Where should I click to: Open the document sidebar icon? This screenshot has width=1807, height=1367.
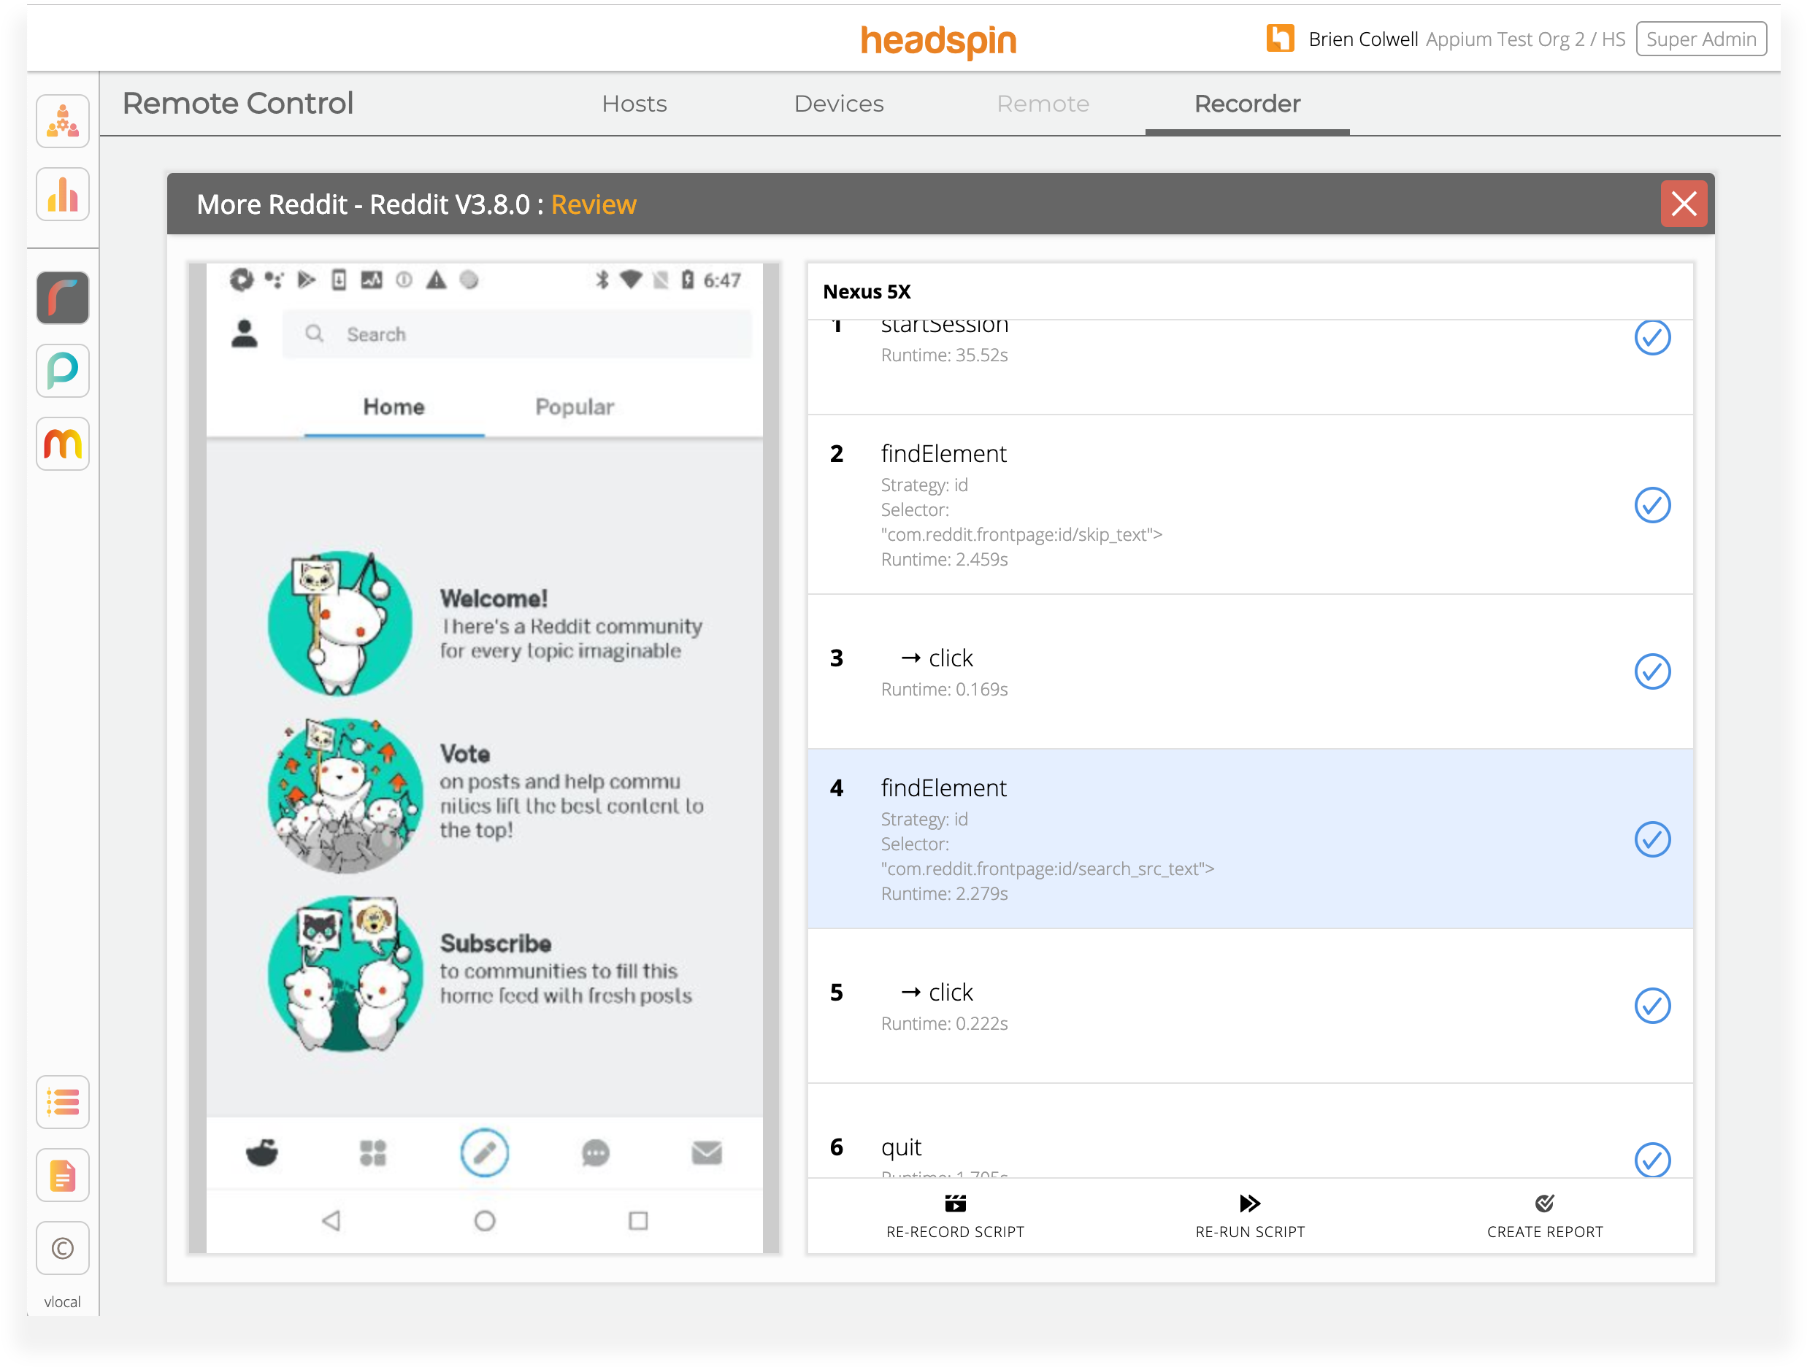click(63, 1176)
